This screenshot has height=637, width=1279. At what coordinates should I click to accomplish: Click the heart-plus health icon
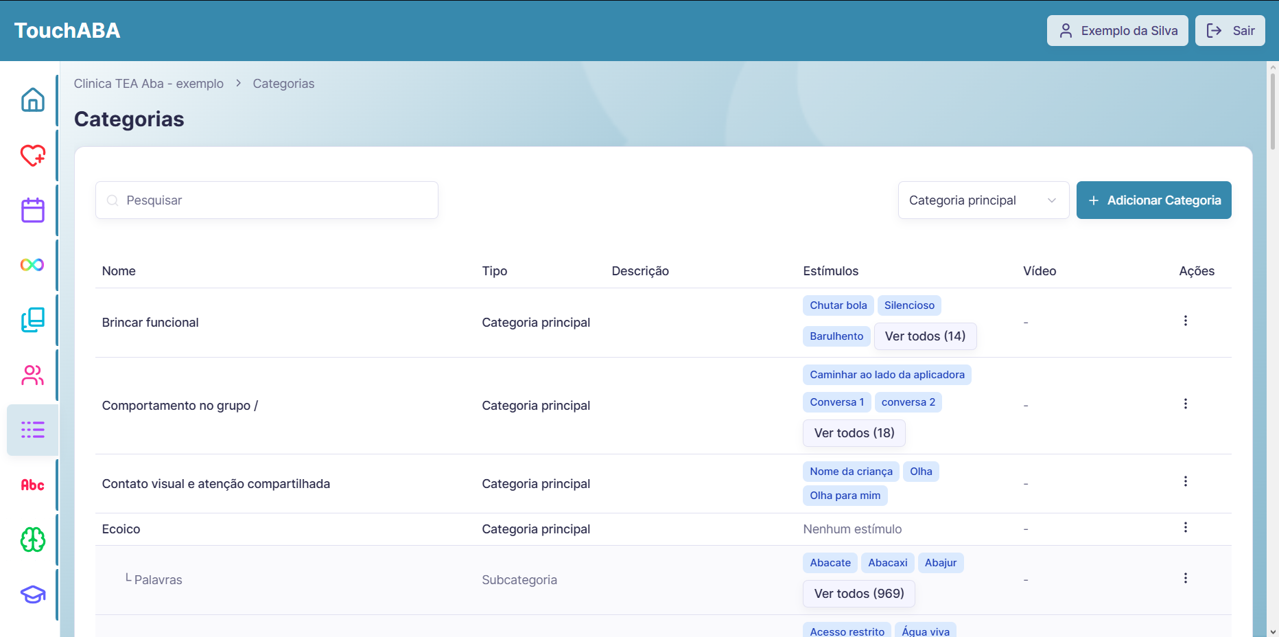(x=32, y=155)
